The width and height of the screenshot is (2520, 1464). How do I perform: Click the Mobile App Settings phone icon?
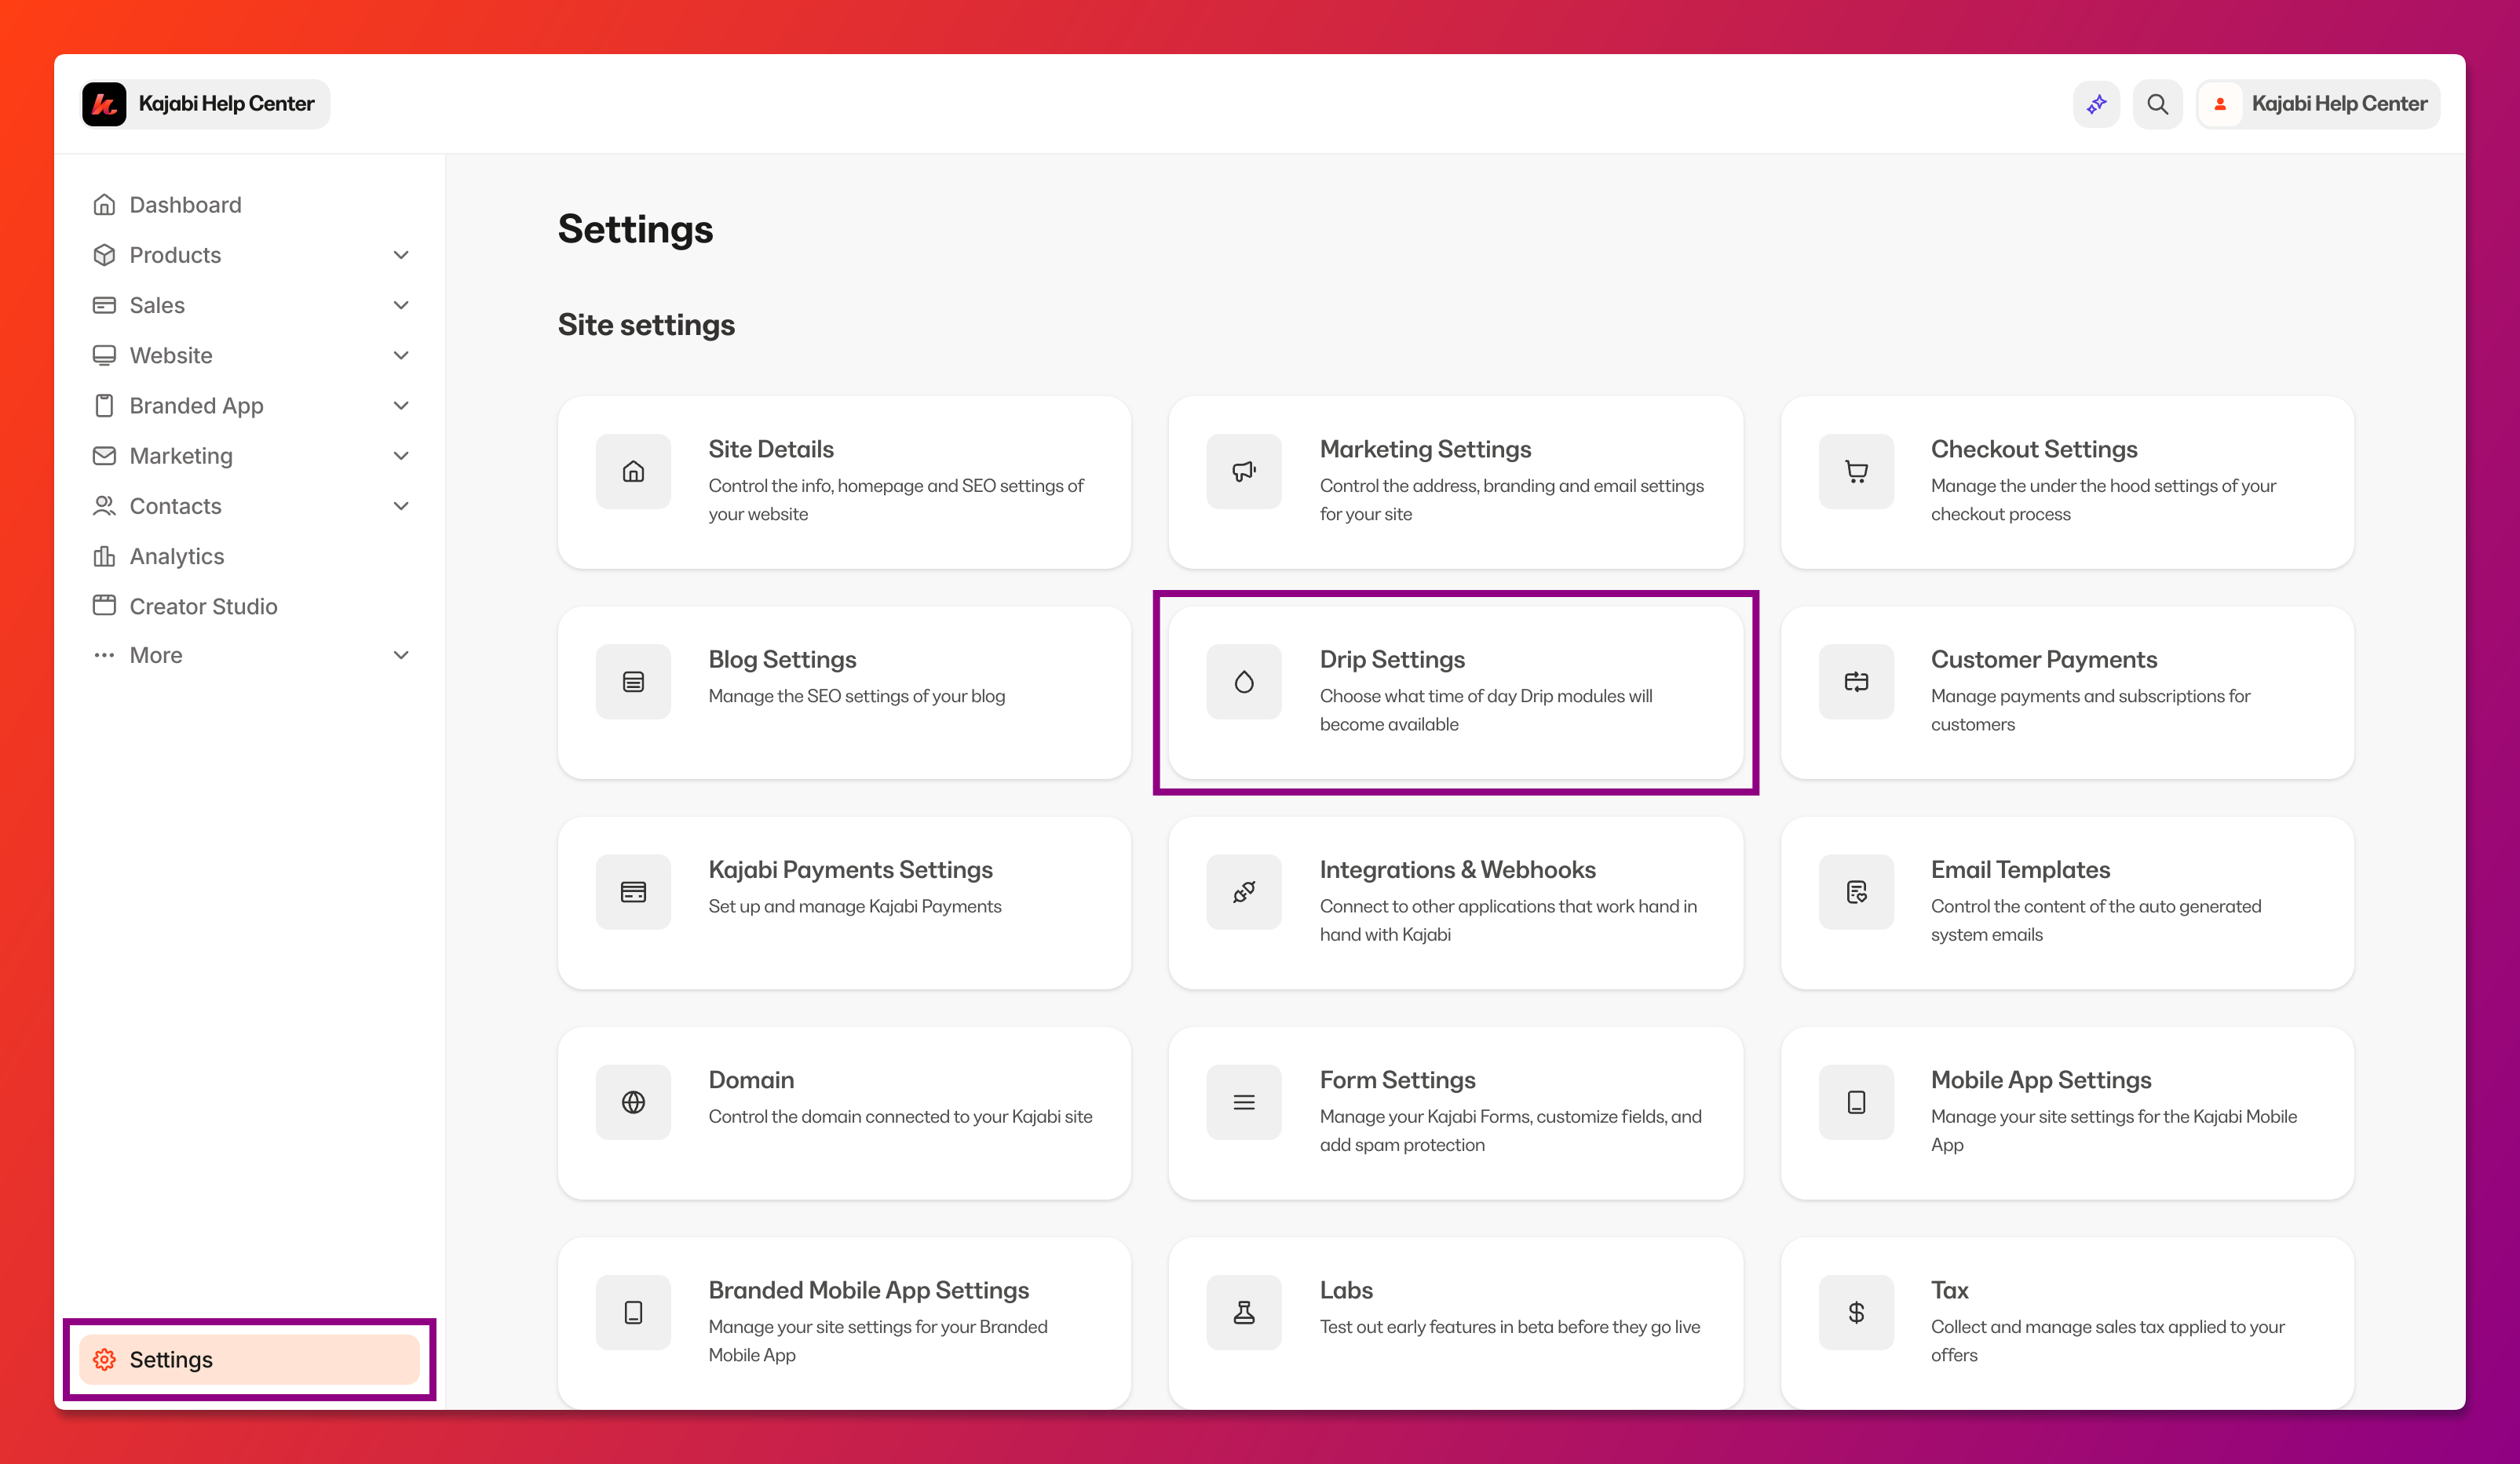click(x=1856, y=1102)
